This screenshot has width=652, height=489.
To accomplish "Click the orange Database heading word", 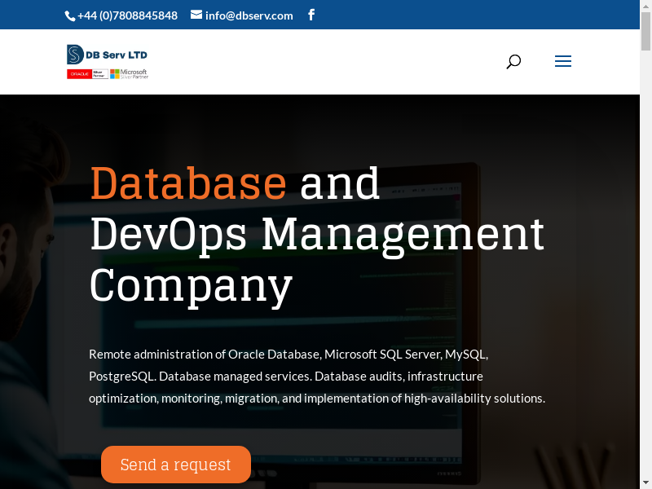I will [188, 183].
